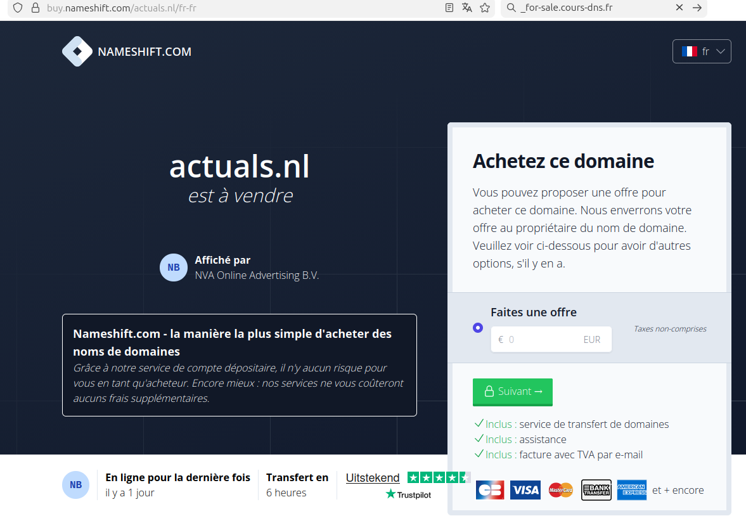Click the VISA payment icon
746x516 pixels.
(525, 490)
